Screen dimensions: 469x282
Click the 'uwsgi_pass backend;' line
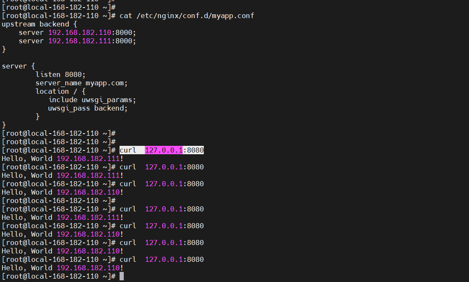[88, 108]
